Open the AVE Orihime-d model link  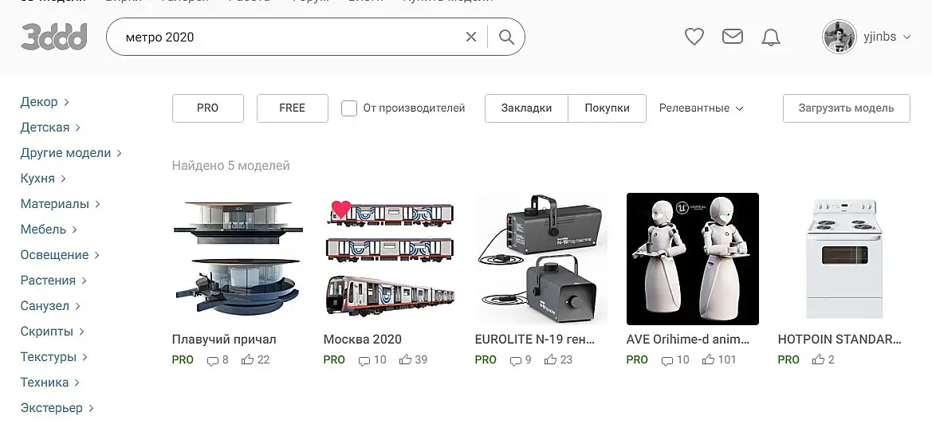688,340
